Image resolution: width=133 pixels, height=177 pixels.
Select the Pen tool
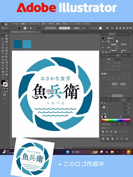coord(3,42)
